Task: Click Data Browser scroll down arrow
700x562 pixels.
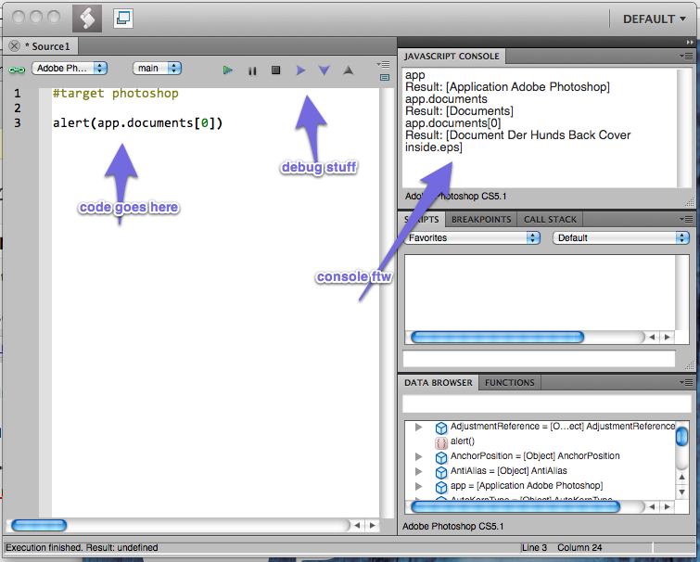Action: click(681, 492)
